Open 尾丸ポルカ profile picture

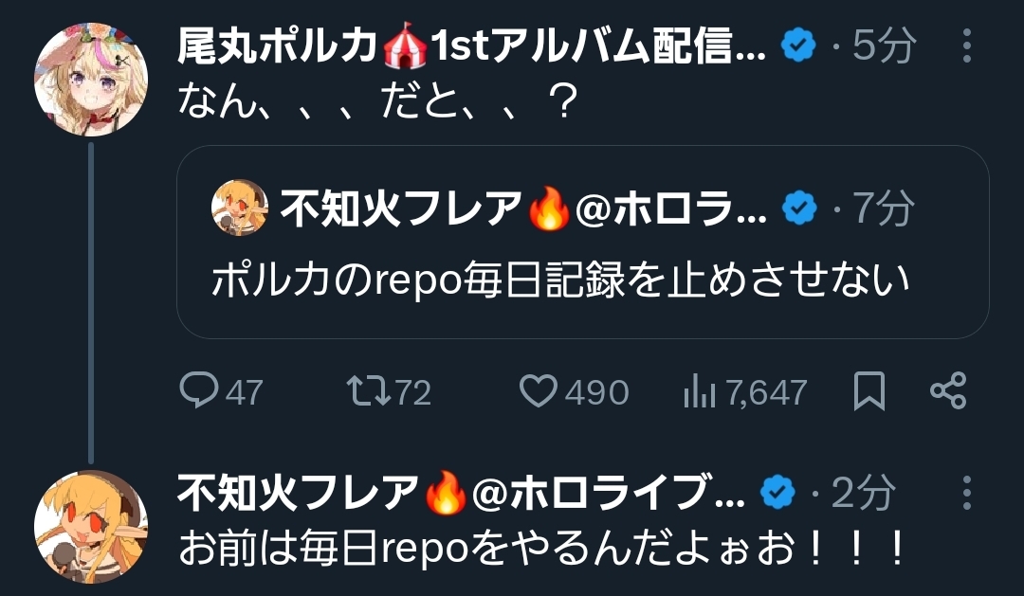click(x=91, y=79)
